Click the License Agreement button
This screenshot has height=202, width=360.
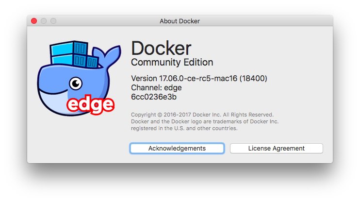(x=276, y=148)
